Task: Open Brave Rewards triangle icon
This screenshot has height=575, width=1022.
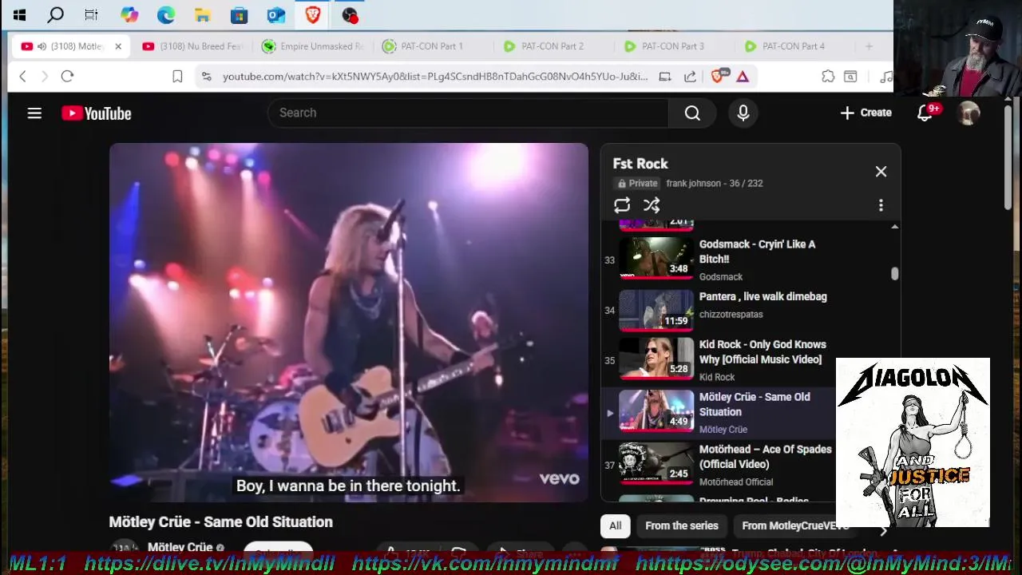Action: click(743, 77)
